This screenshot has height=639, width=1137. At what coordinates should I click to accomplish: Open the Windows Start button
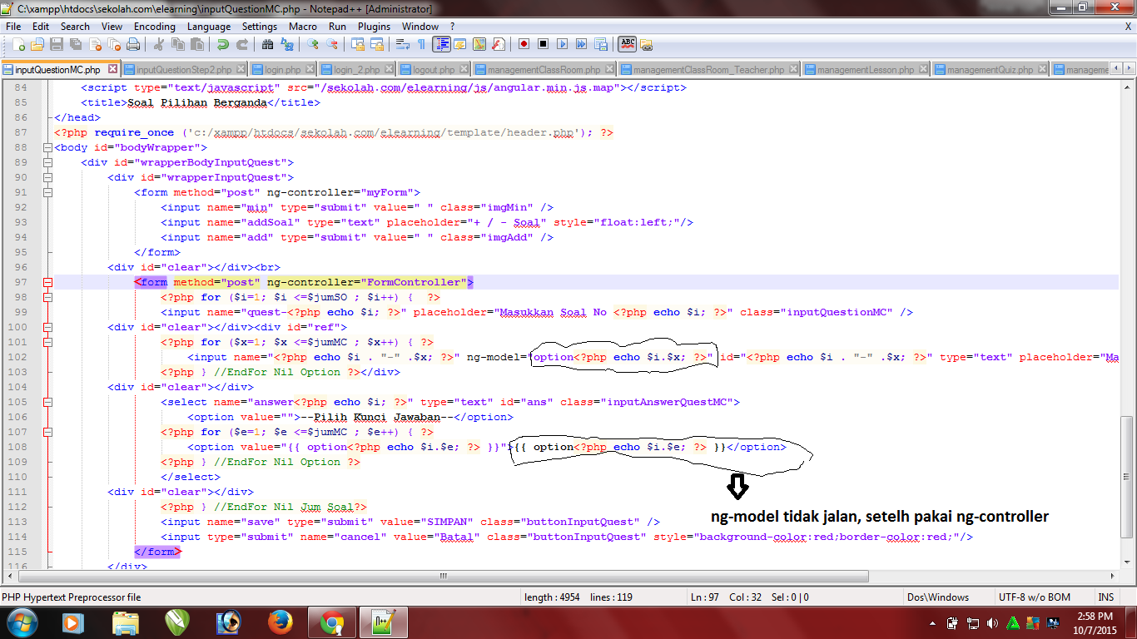click(x=21, y=622)
